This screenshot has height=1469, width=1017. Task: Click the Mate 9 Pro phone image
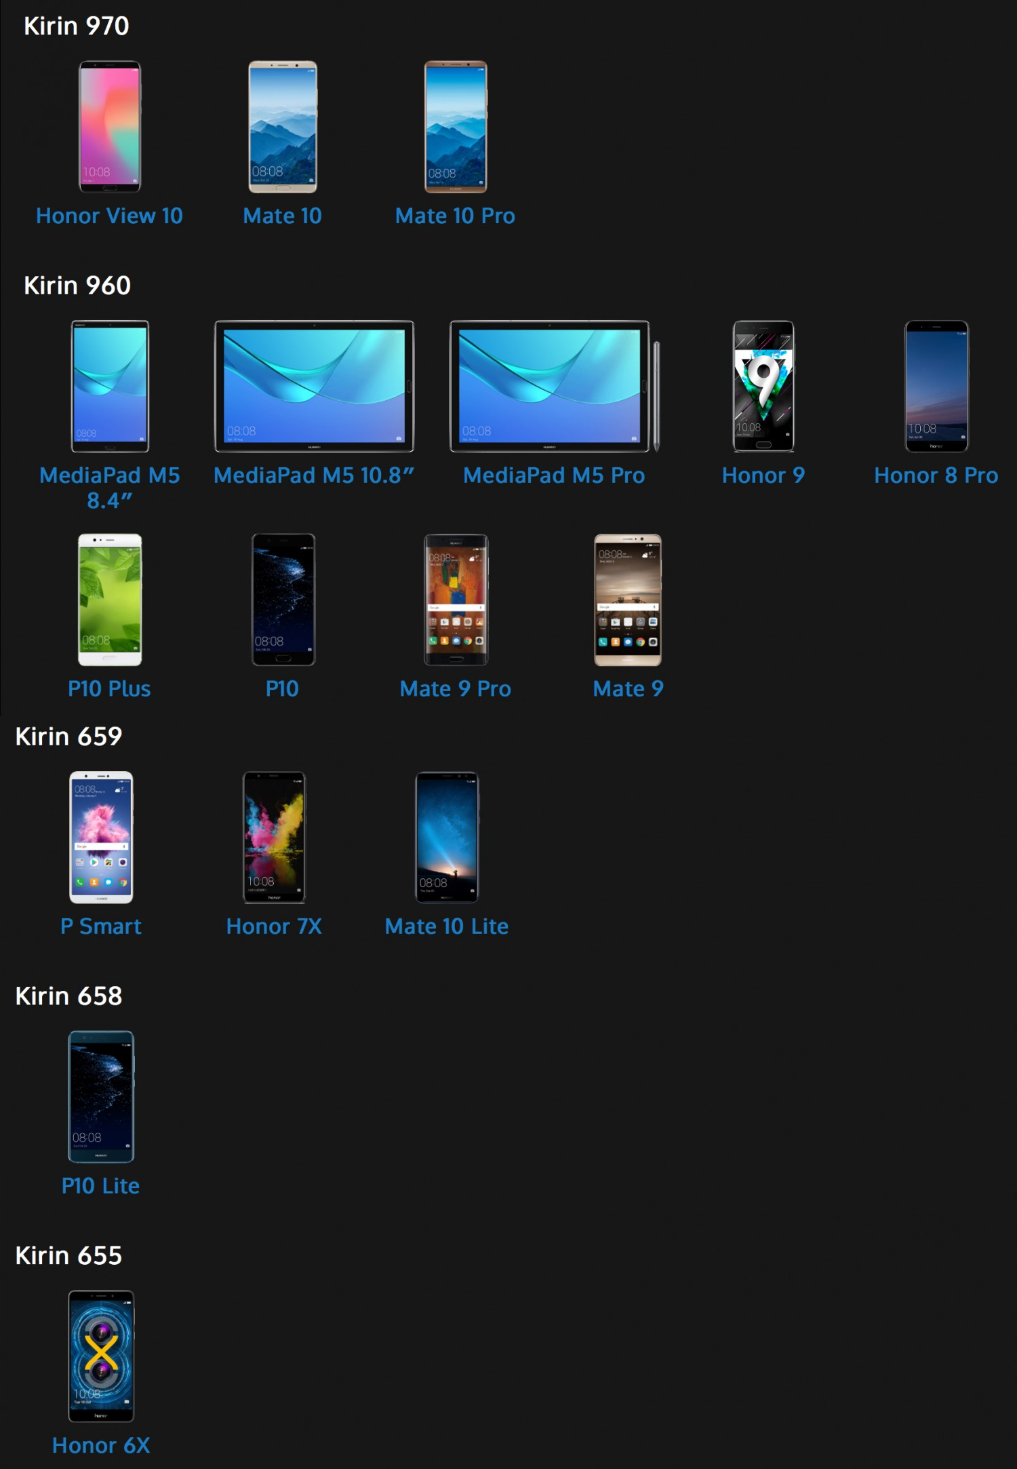(x=456, y=600)
